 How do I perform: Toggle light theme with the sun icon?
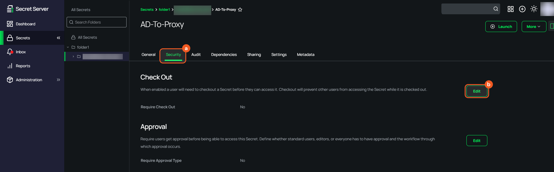(x=534, y=9)
